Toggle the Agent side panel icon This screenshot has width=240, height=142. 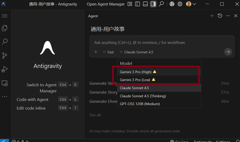tap(153, 4)
